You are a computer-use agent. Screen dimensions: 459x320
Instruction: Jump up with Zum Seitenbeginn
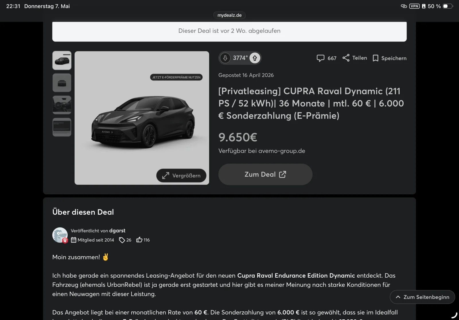[422, 297]
